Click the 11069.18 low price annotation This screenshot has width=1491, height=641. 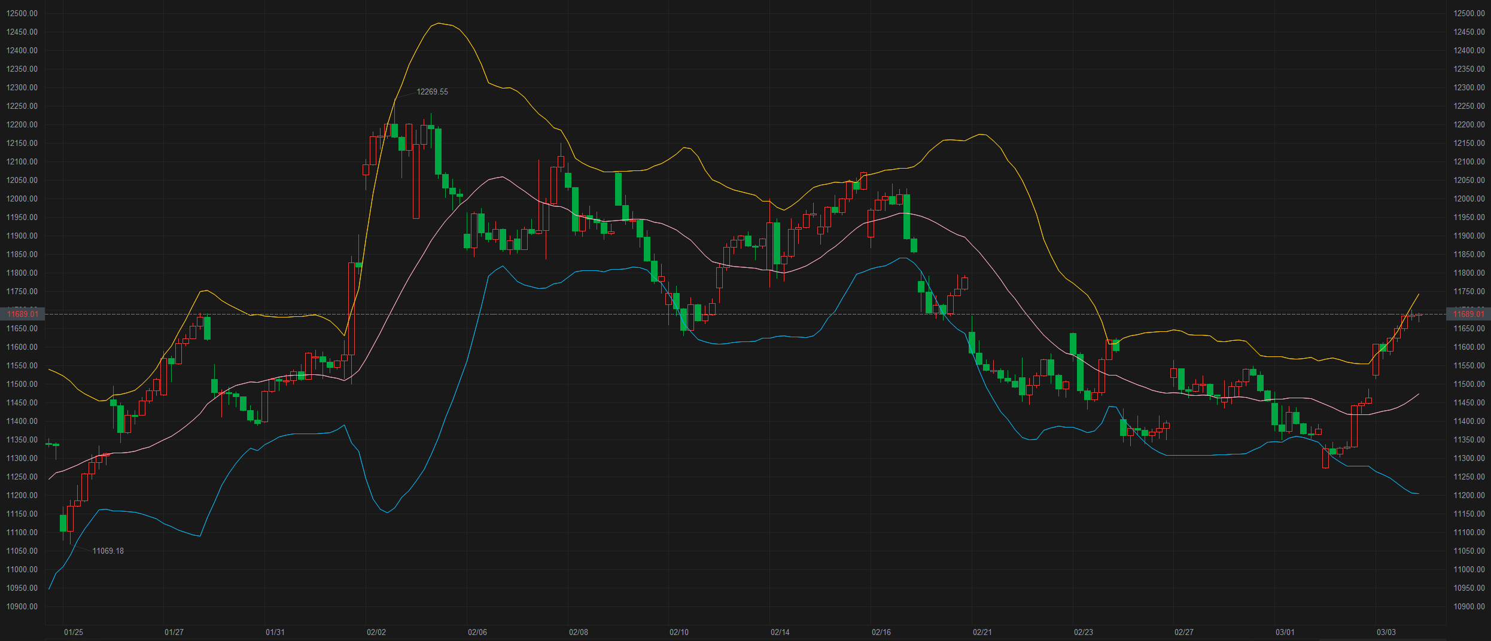pos(108,551)
